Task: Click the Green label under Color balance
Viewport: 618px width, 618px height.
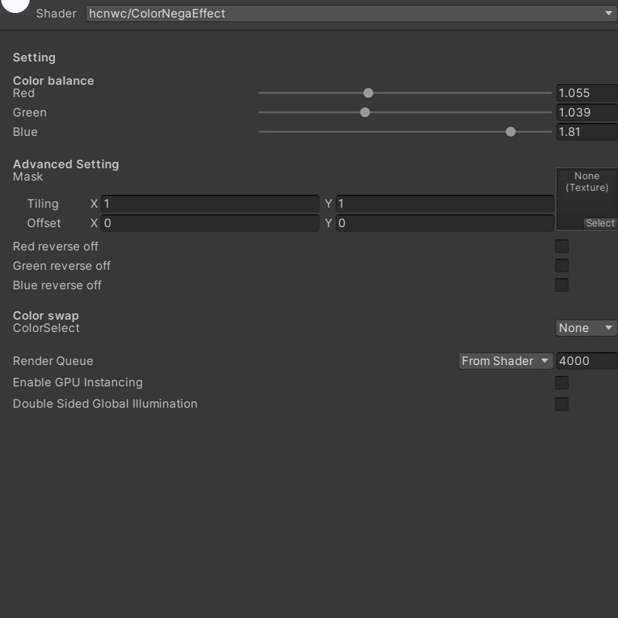Action: point(30,113)
